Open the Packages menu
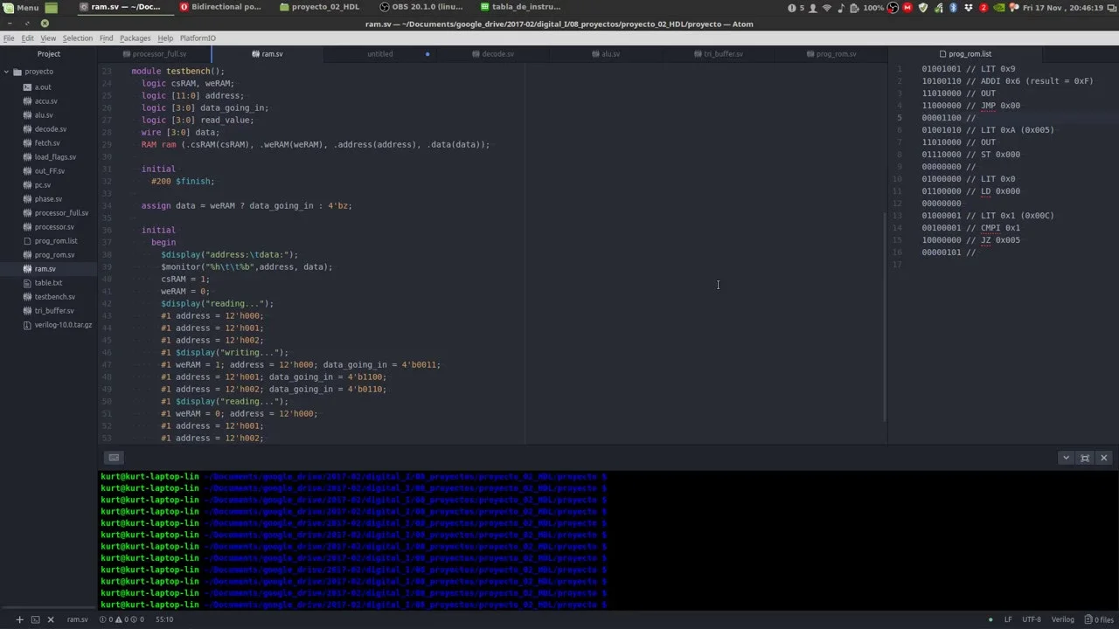Image resolution: width=1119 pixels, height=629 pixels. point(135,38)
